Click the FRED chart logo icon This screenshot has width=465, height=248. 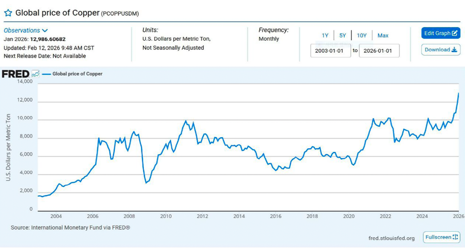[x=35, y=74]
